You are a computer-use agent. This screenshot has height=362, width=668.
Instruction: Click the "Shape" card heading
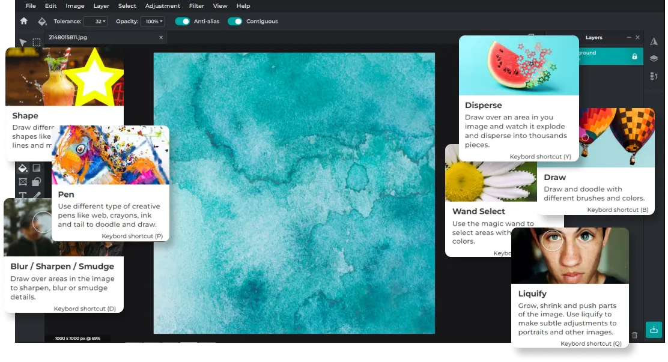click(25, 116)
